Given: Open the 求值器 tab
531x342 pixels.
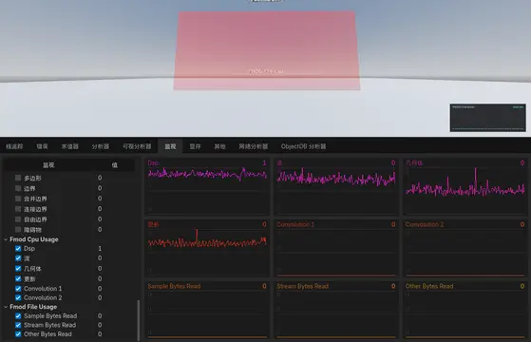Looking at the screenshot, I should point(69,146).
